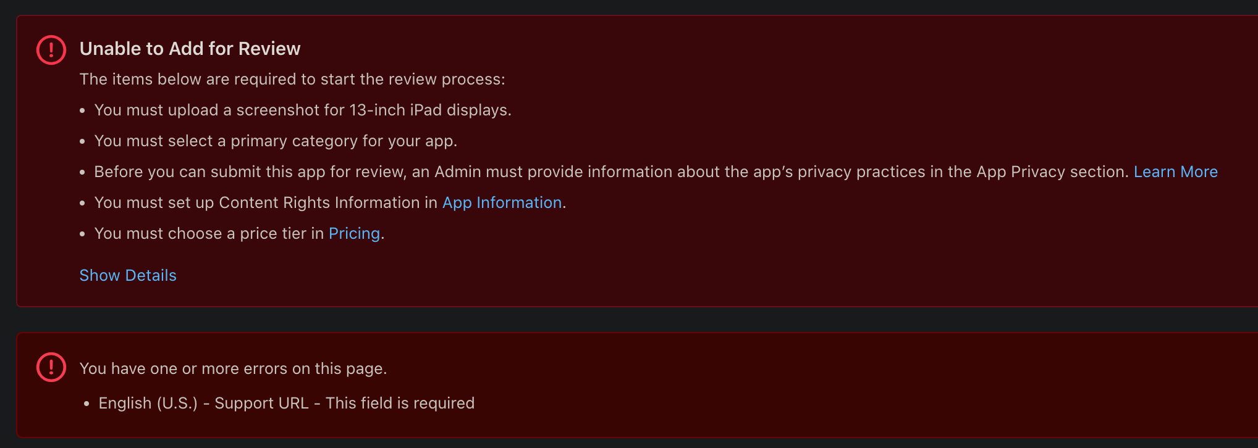Click the Content Rights Information requirement text
The image size is (1258, 448).
pyautogui.click(x=266, y=202)
